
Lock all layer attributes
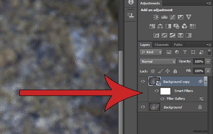coord(175,71)
